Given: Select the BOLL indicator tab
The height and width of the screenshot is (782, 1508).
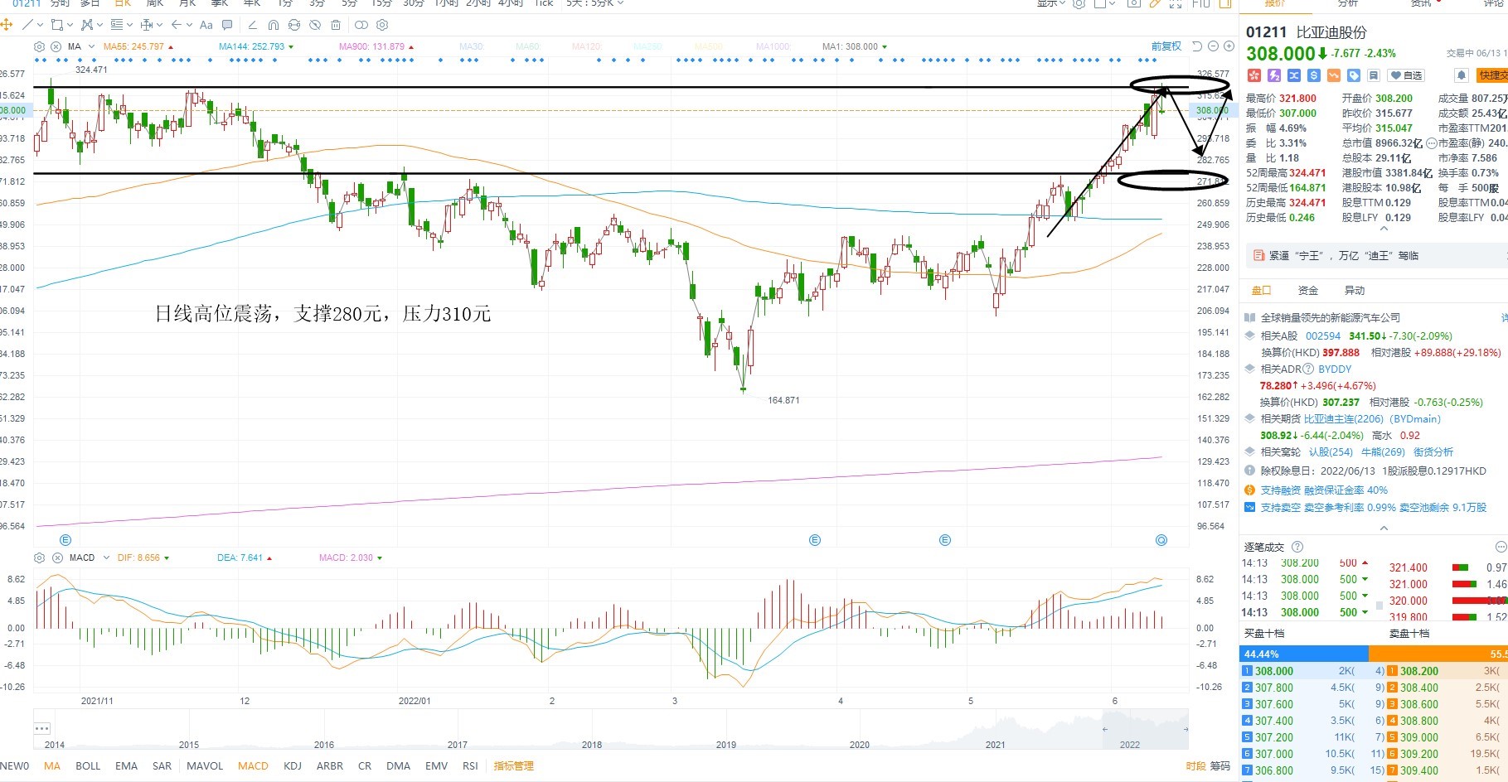Looking at the screenshot, I should pos(88,766).
